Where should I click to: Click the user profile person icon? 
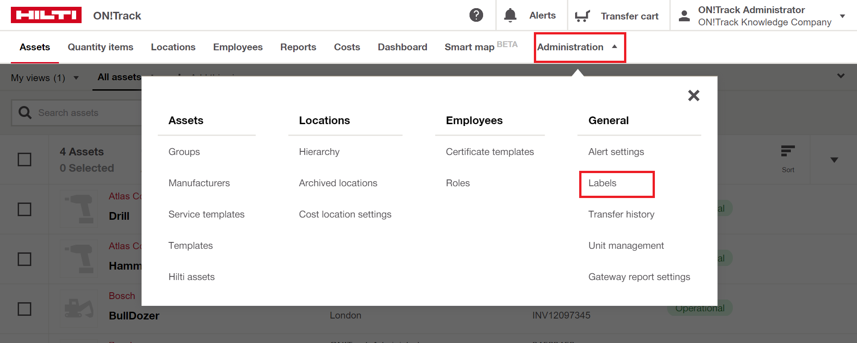[684, 16]
